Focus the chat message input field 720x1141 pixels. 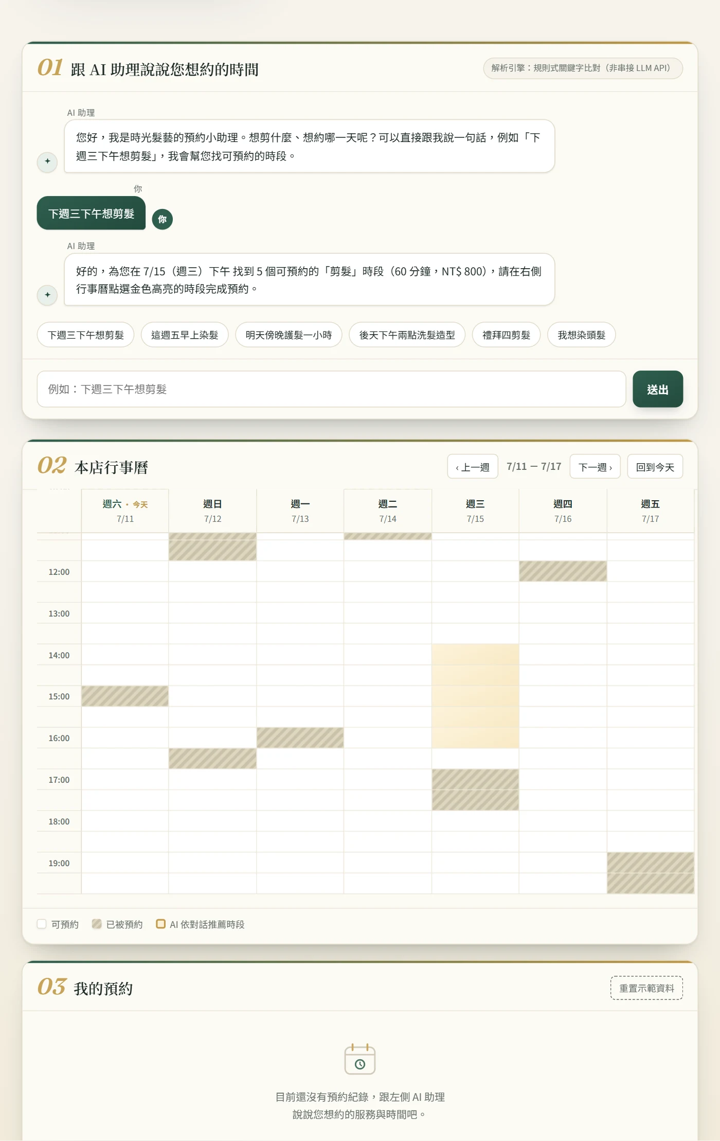point(331,389)
